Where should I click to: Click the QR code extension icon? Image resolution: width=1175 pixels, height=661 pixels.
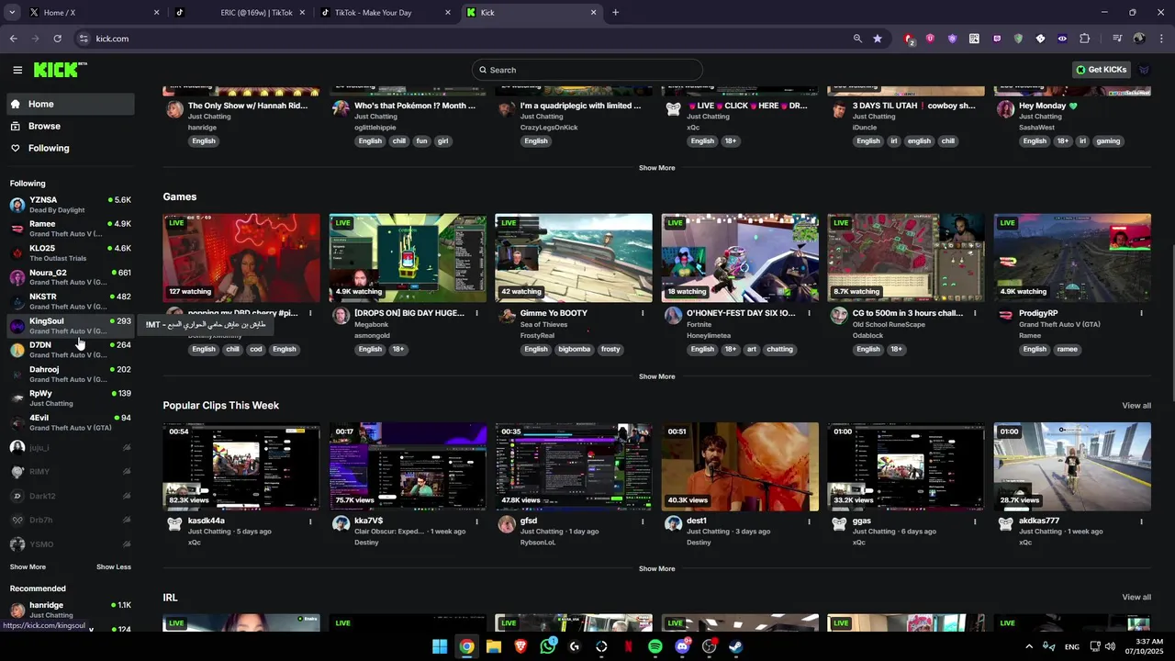[974, 39]
